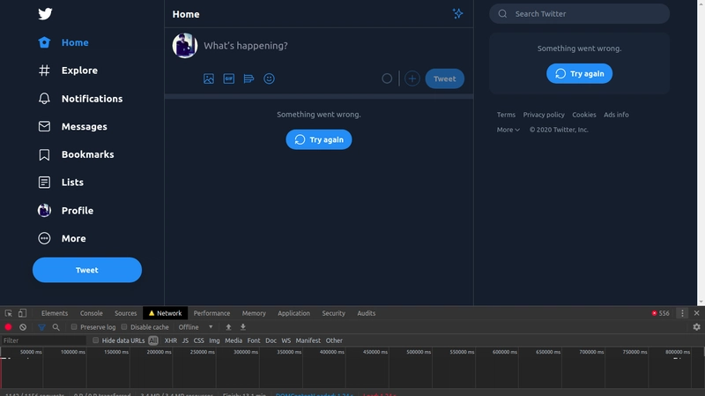The width and height of the screenshot is (705, 396).
Task: Open the Ads info link
Action: (x=616, y=115)
